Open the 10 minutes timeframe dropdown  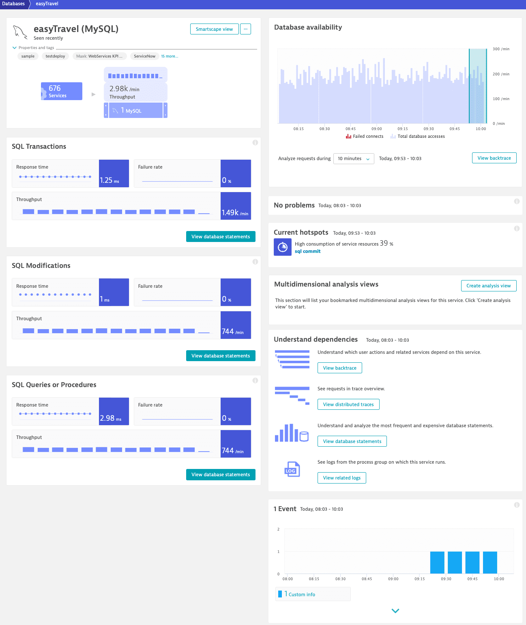(354, 159)
